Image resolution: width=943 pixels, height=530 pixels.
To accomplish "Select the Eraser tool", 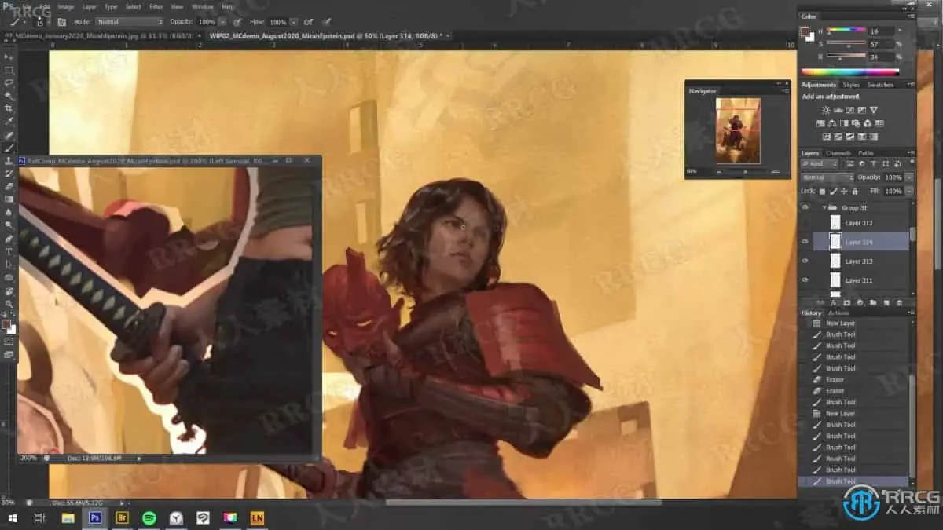I will [9, 186].
